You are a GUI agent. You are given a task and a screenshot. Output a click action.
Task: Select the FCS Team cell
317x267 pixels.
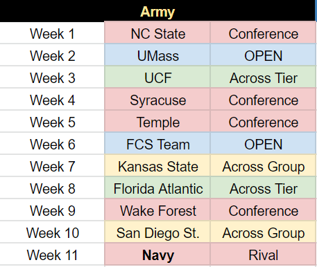(x=157, y=143)
